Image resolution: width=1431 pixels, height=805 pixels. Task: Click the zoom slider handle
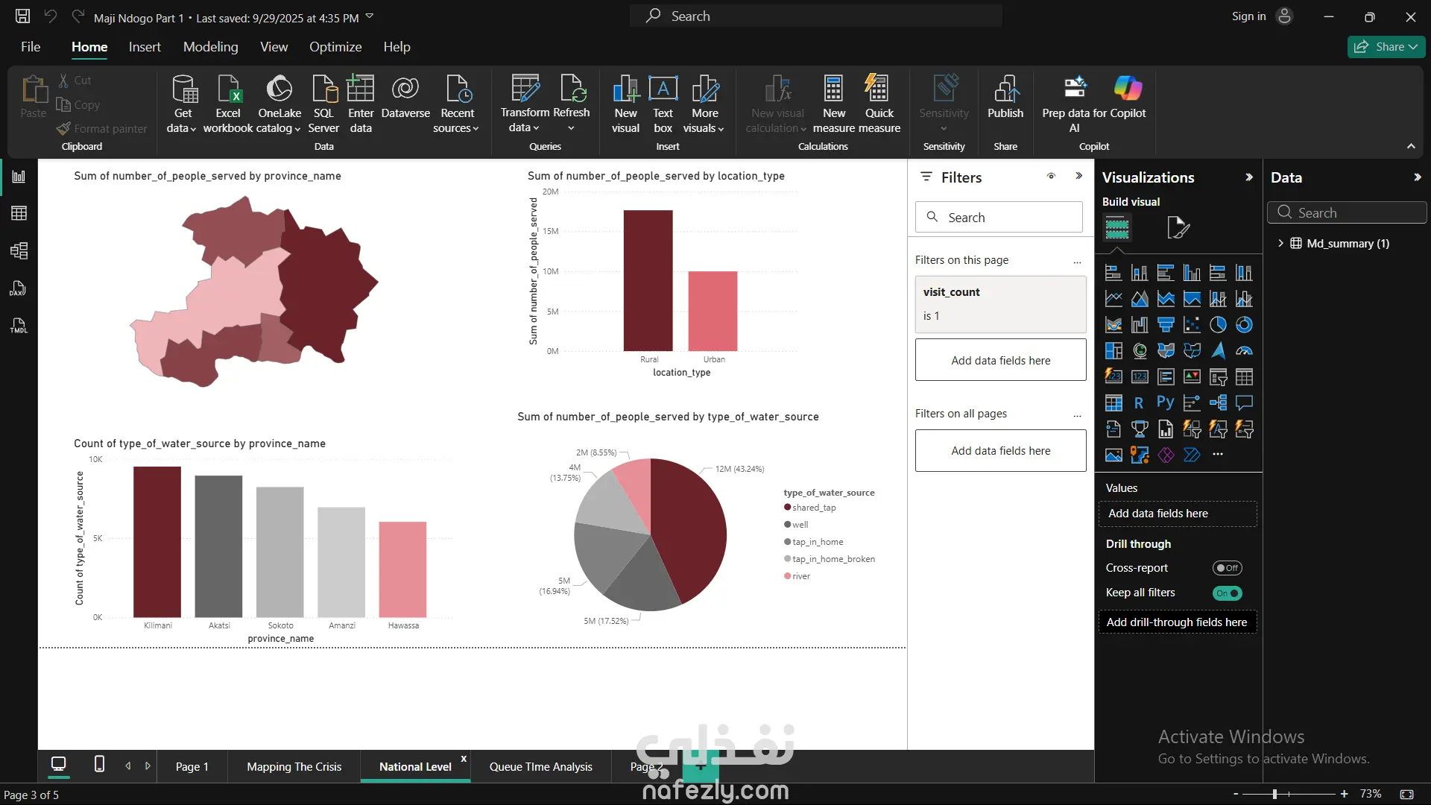(1274, 794)
